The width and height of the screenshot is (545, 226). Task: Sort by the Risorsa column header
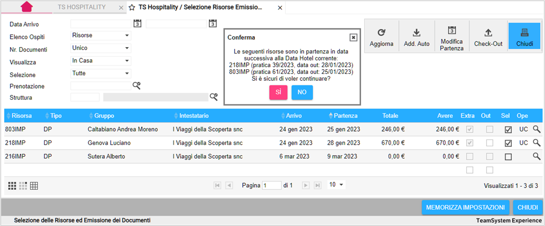pyautogui.click(x=22, y=115)
